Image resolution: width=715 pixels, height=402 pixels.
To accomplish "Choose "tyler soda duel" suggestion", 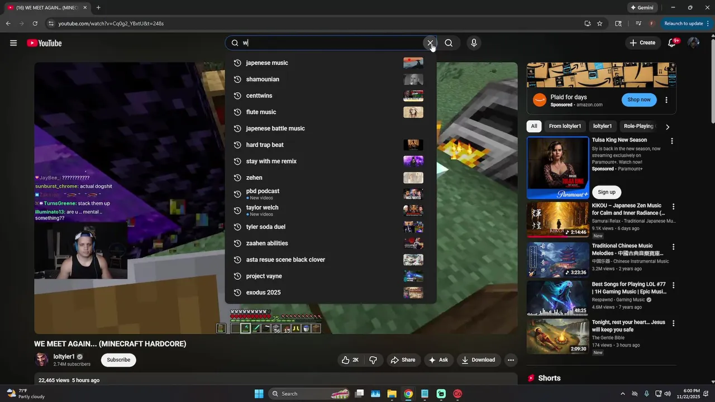I will coord(330,227).
